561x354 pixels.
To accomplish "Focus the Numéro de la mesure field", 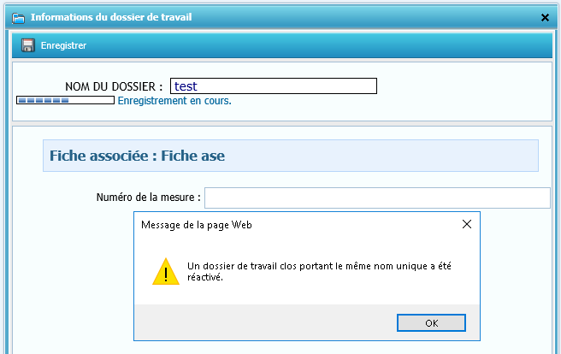I will click(x=376, y=198).
